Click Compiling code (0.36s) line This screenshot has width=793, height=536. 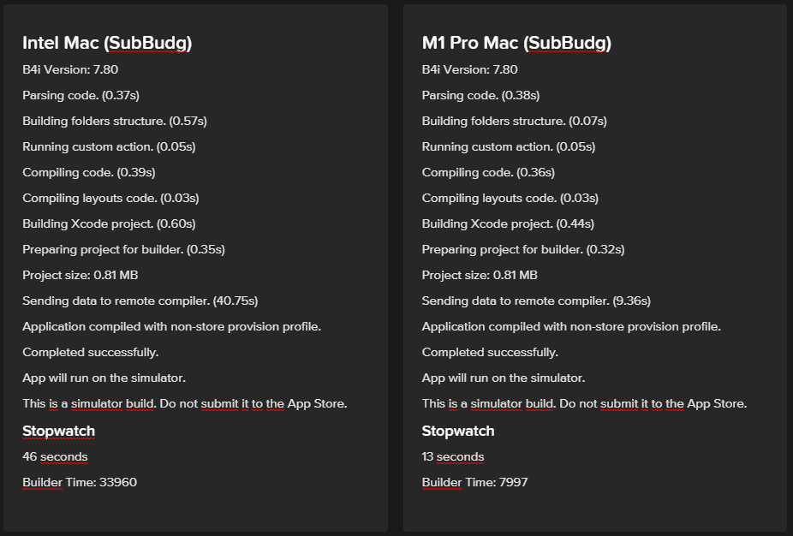(488, 172)
